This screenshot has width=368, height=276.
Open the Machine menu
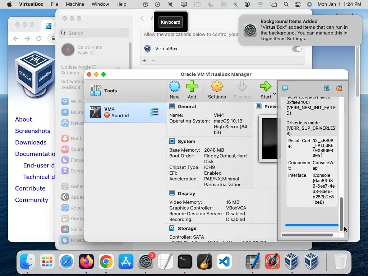pyautogui.click(x=75, y=4)
